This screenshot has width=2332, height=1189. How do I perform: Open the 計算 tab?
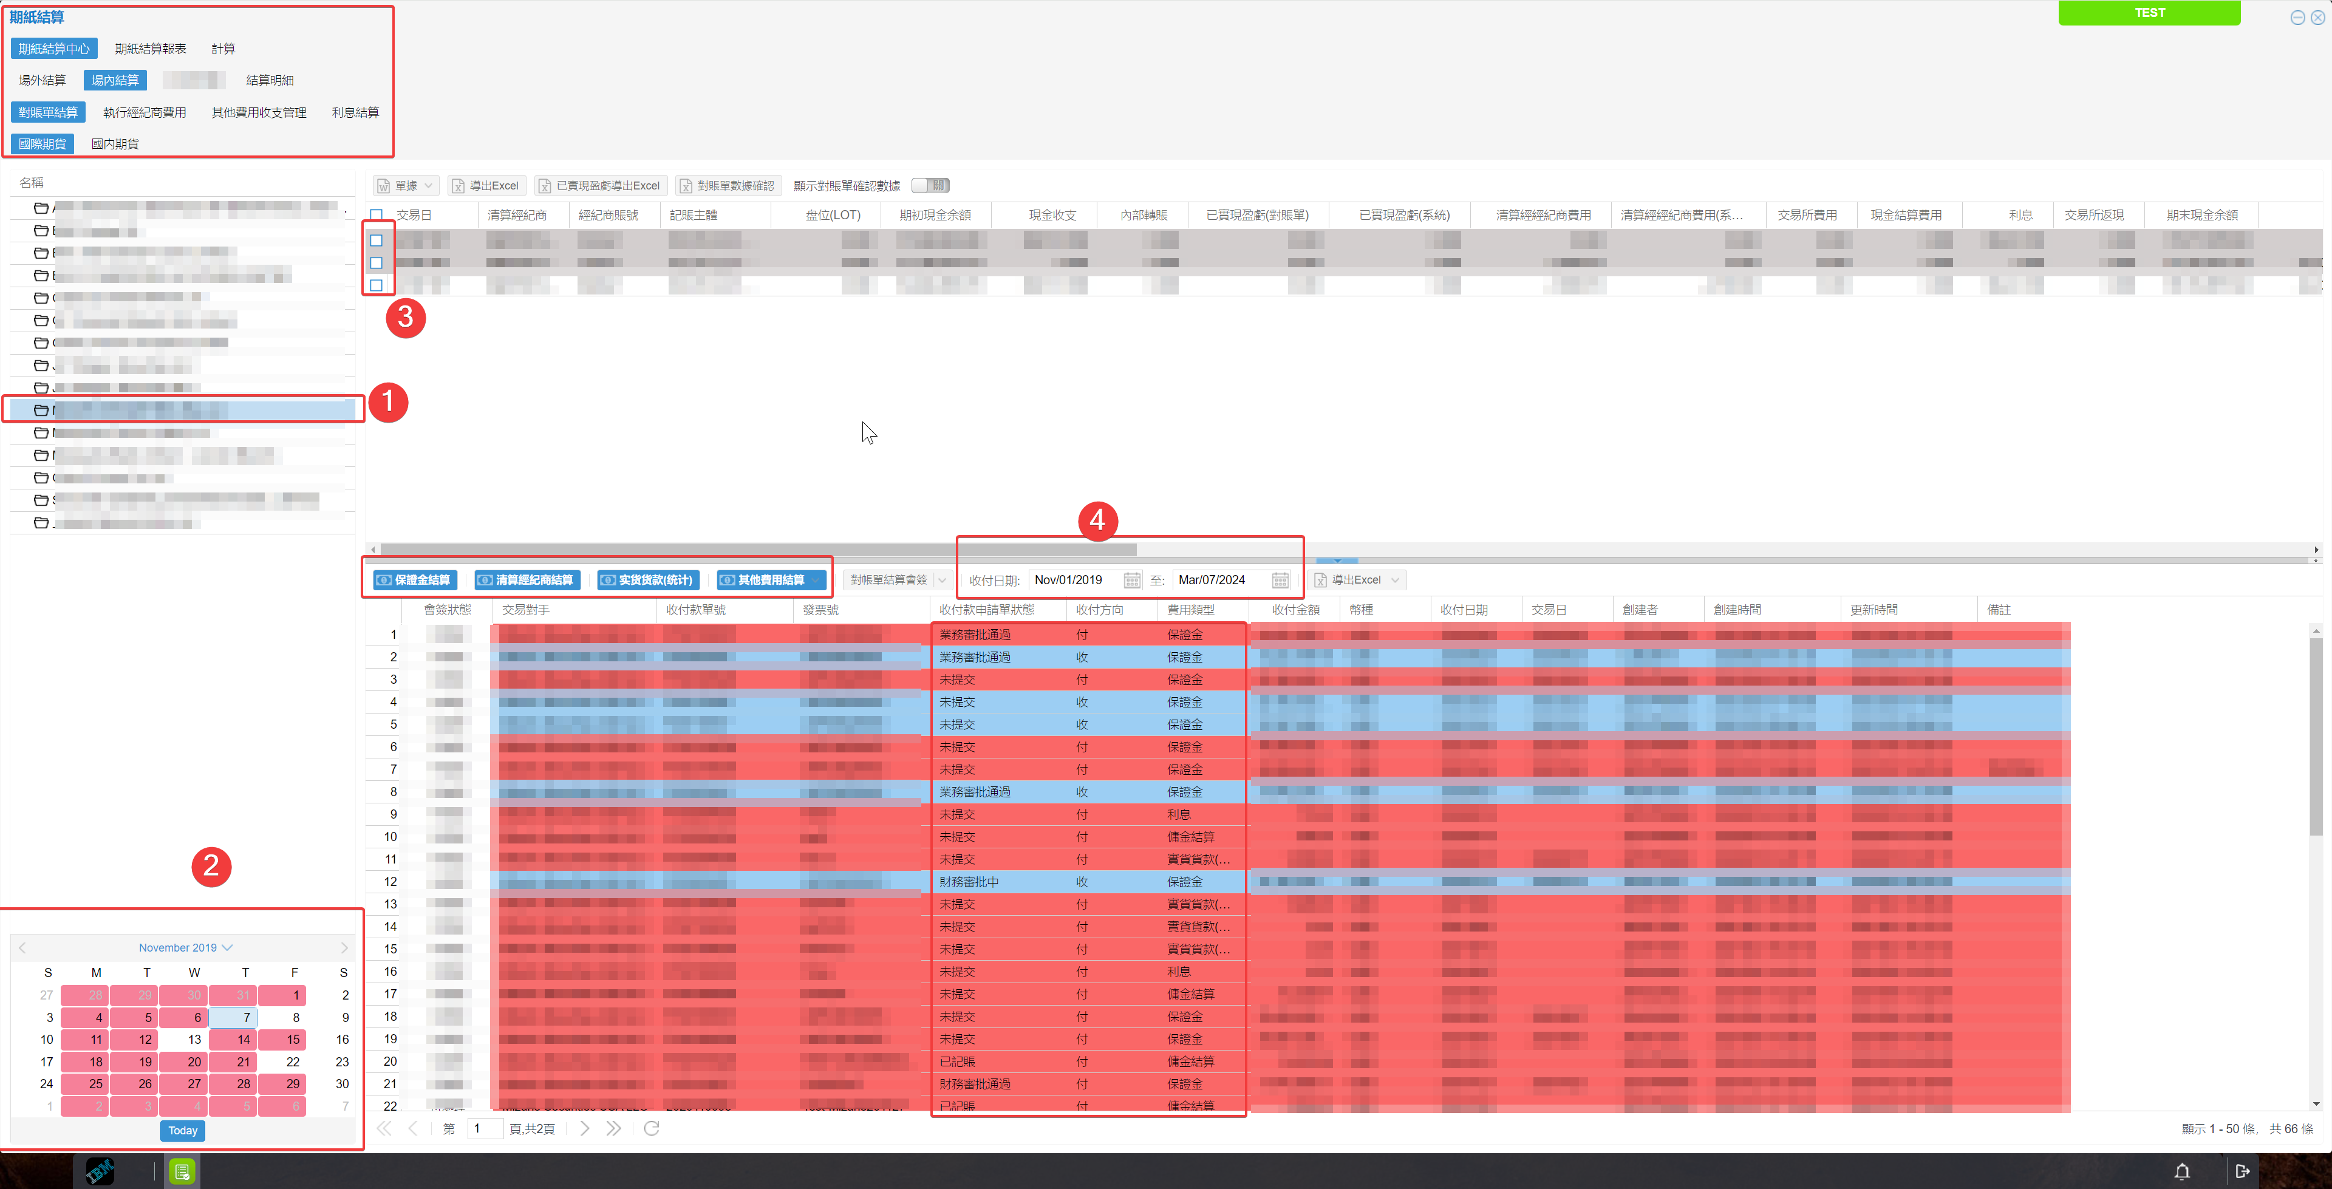[223, 48]
